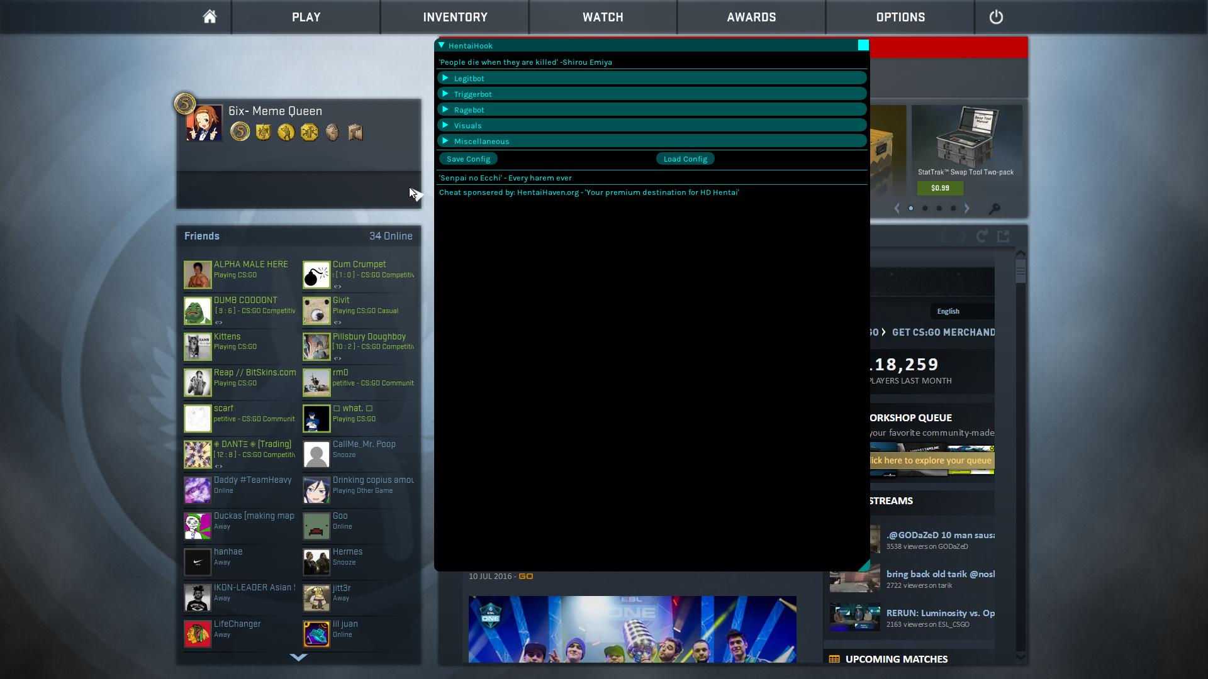The image size is (1208, 679).
Task: Open the OPTIONS menu
Action: [x=900, y=17]
